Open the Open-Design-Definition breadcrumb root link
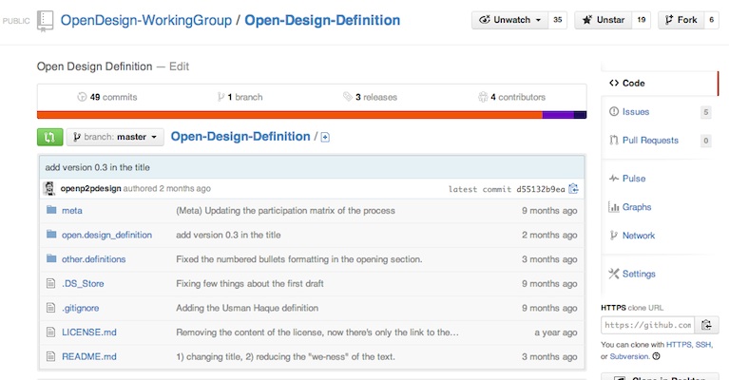Viewport: 729px width, 380px height. click(240, 137)
